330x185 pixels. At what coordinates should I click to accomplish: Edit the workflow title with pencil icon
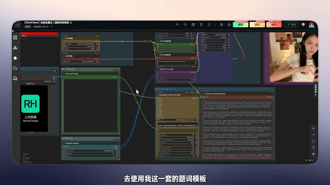click(71, 23)
